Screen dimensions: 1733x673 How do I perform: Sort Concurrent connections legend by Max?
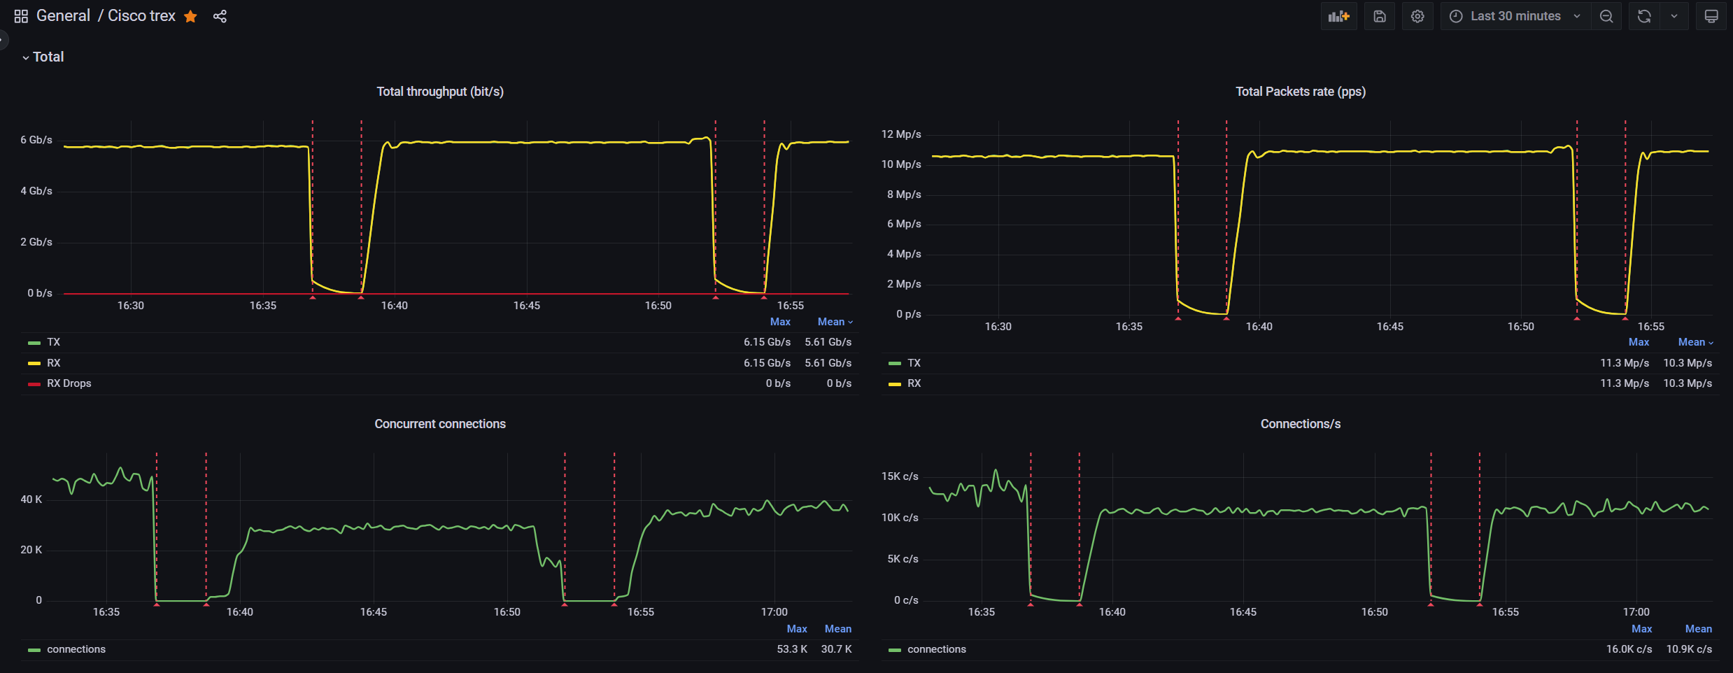click(x=797, y=629)
